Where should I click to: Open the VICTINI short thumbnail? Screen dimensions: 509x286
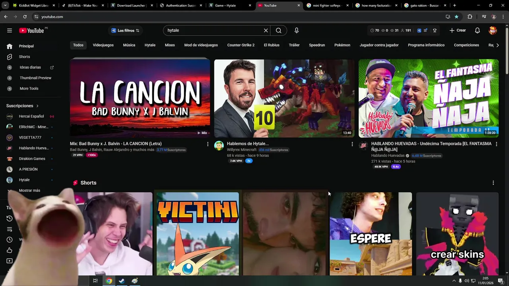pyautogui.click(x=198, y=234)
